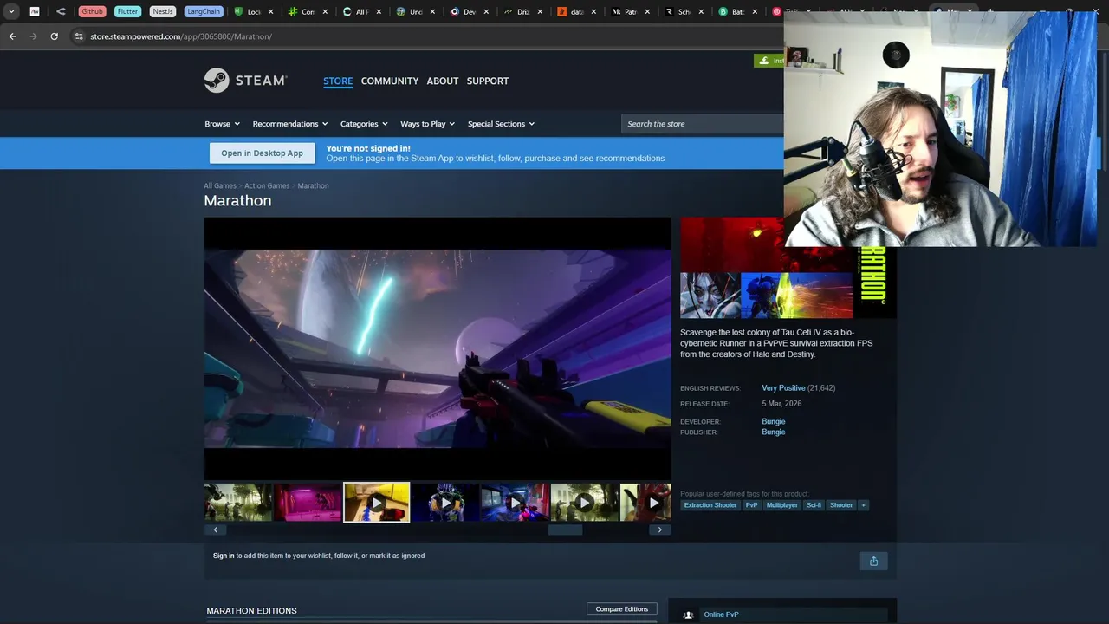Close the Patr browser tab
1109x624 pixels.
647,12
